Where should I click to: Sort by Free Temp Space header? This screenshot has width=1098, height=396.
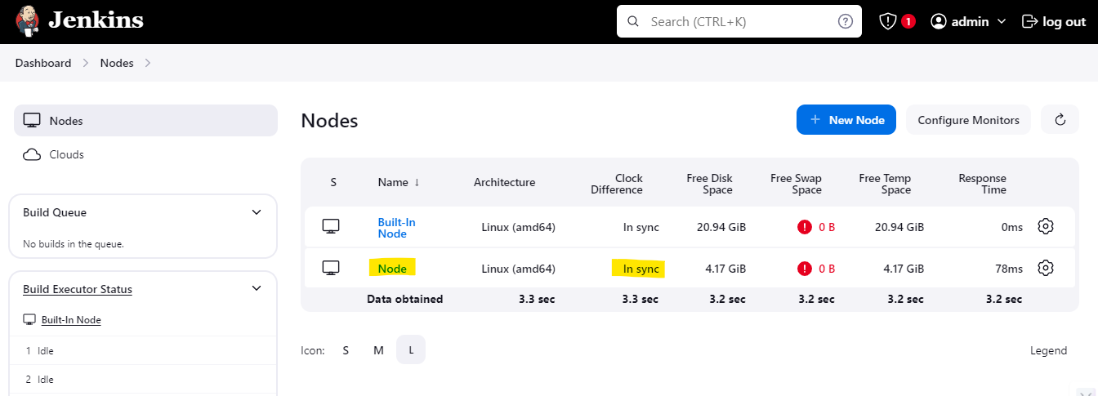(x=885, y=184)
